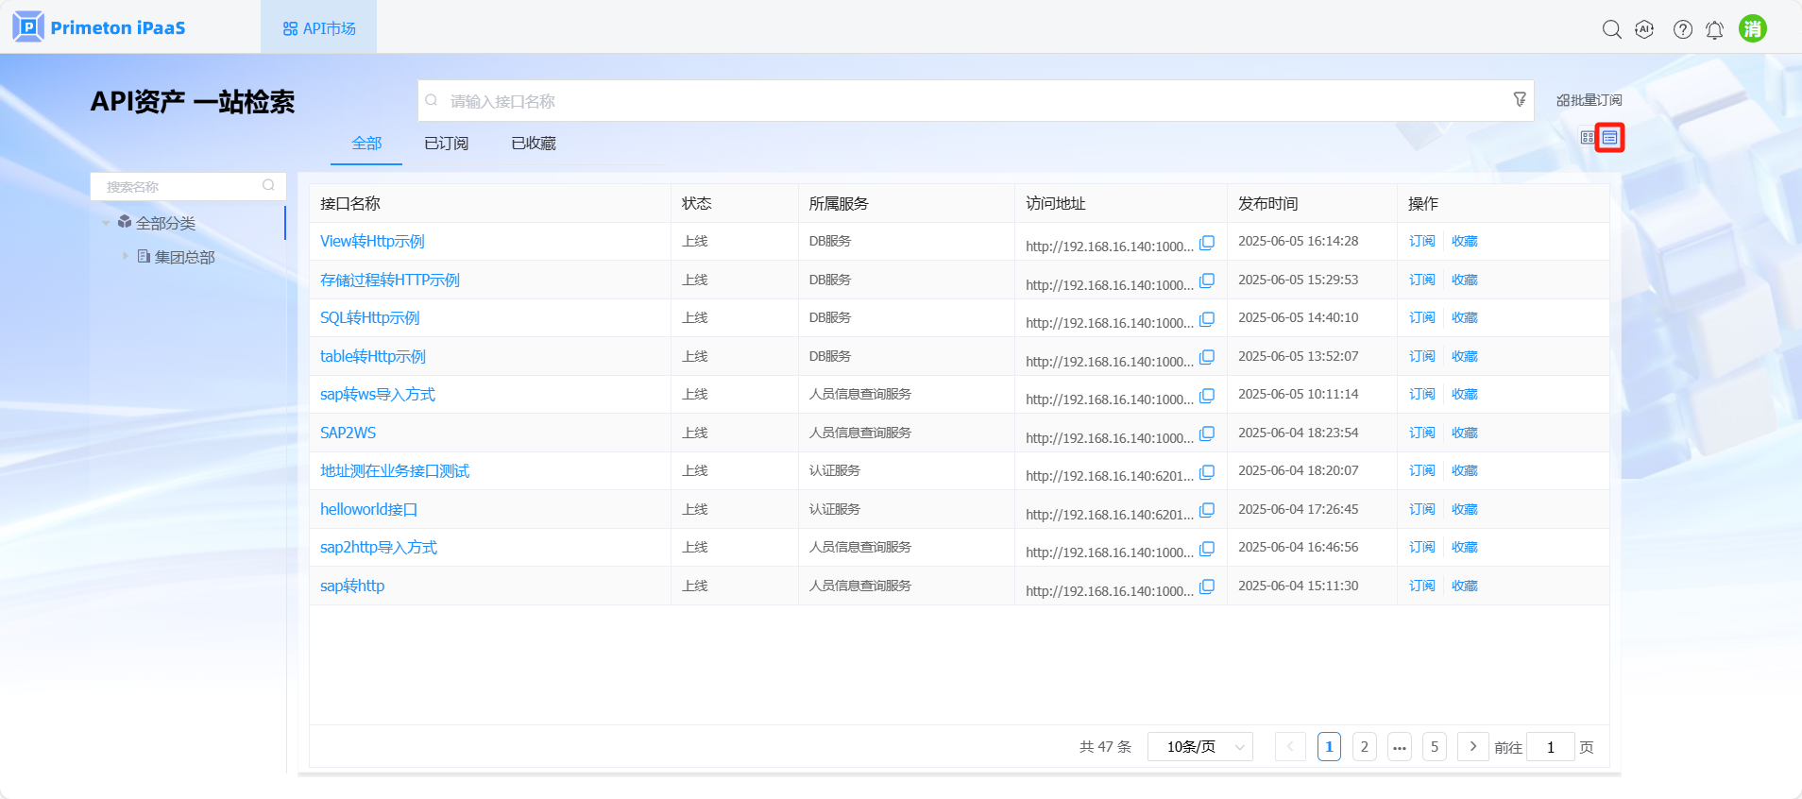Viewport: 1802px width, 799px height.
Task: Expand the 集团总部 tree node
Action: tap(125, 256)
